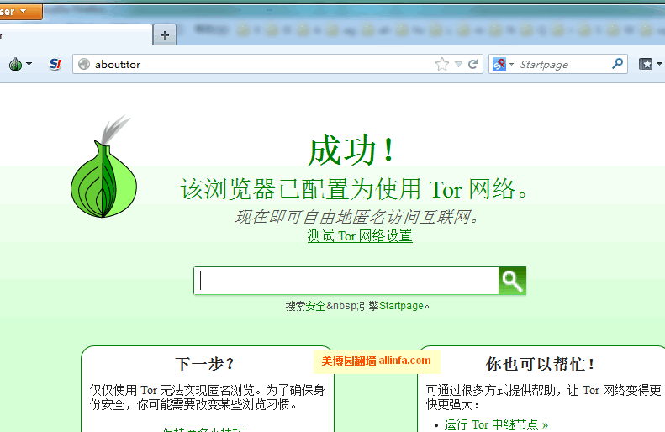Click the green search magnifier button
This screenshot has height=432, width=665.
pyautogui.click(x=512, y=281)
